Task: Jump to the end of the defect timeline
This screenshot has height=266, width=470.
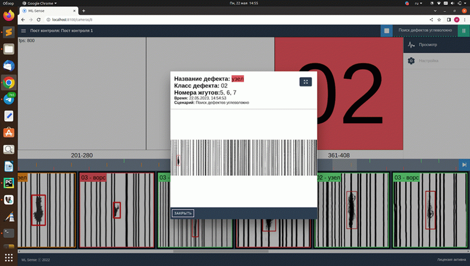Action: tap(464, 165)
